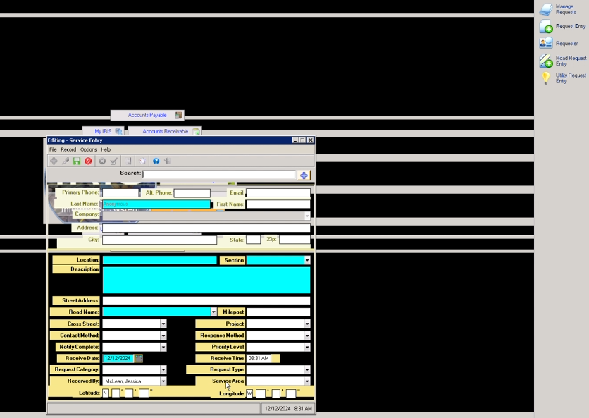Expand the Road Name dropdown
Screen dimensions: 589x418
tap(213, 312)
